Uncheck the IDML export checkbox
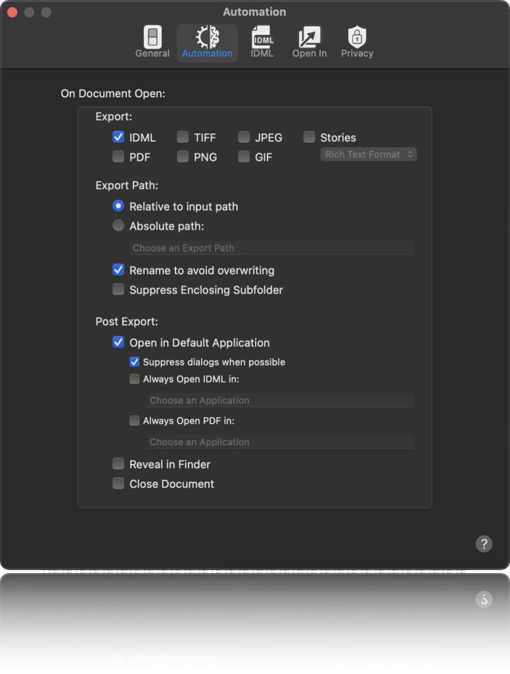Screen dimensions: 510x674 (x=118, y=137)
